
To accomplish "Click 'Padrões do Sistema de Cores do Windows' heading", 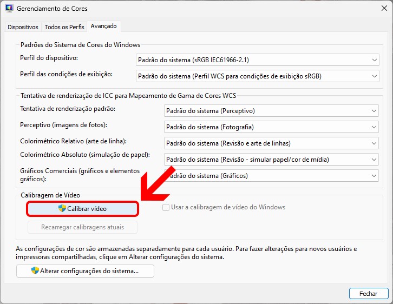I will [81, 45].
